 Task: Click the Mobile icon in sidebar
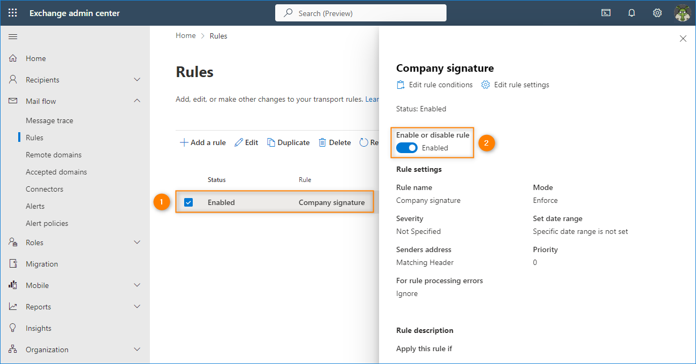pos(13,285)
